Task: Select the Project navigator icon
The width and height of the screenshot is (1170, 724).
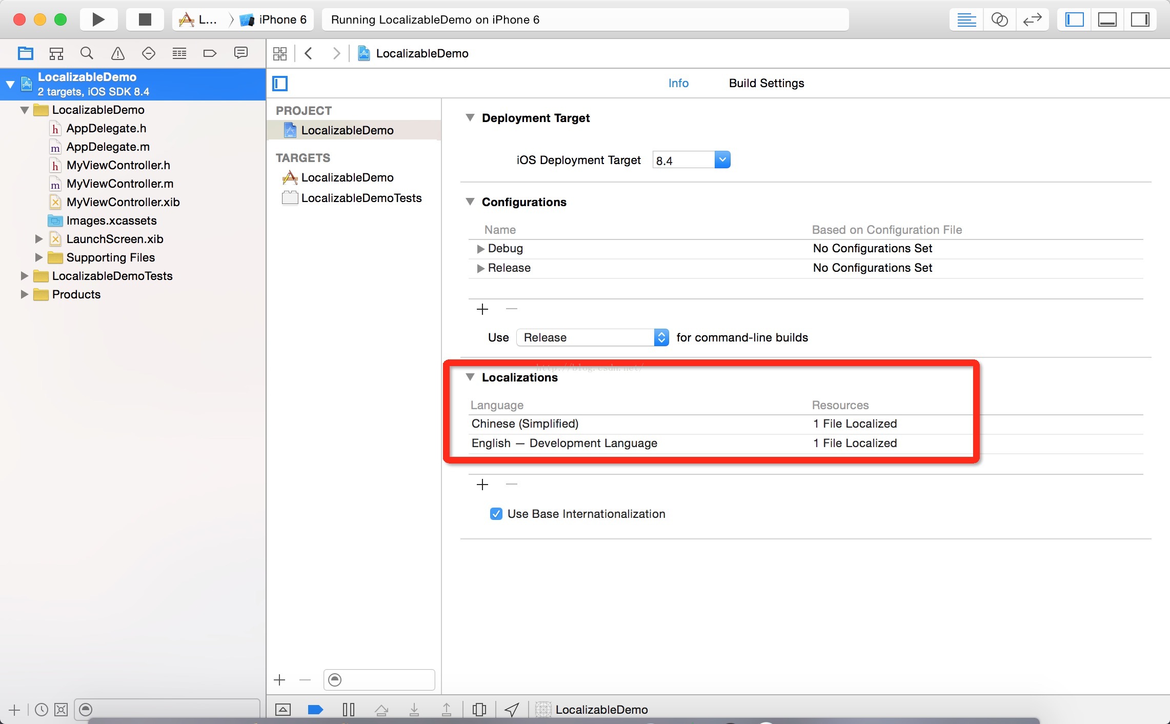Action: 26,53
